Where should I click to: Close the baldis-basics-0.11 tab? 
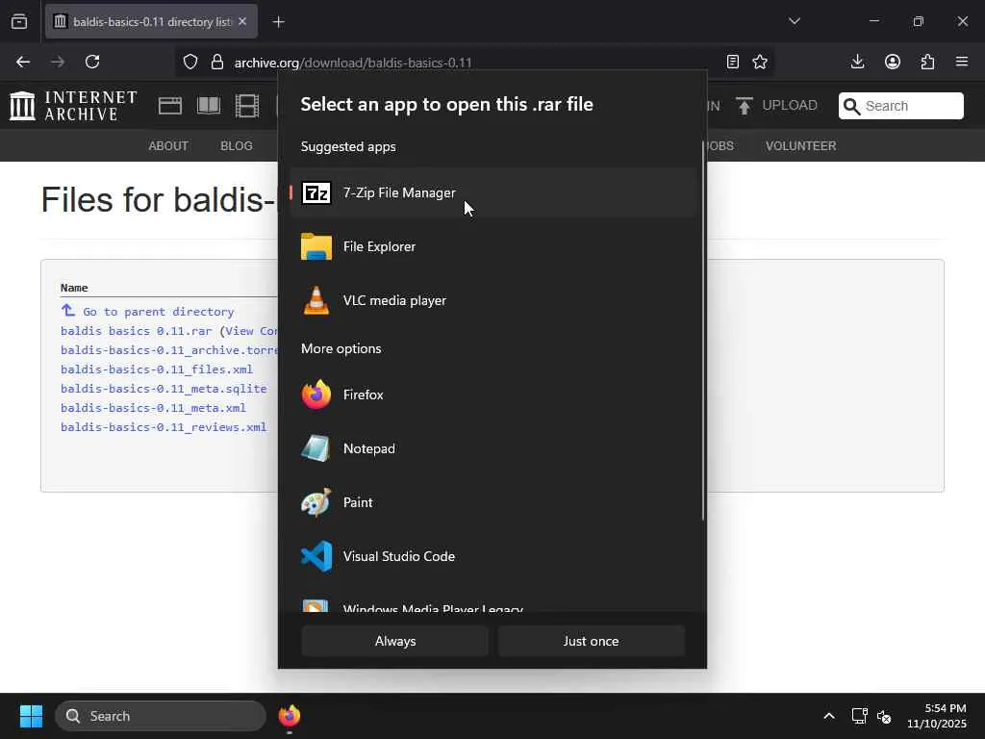click(x=242, y=21)
